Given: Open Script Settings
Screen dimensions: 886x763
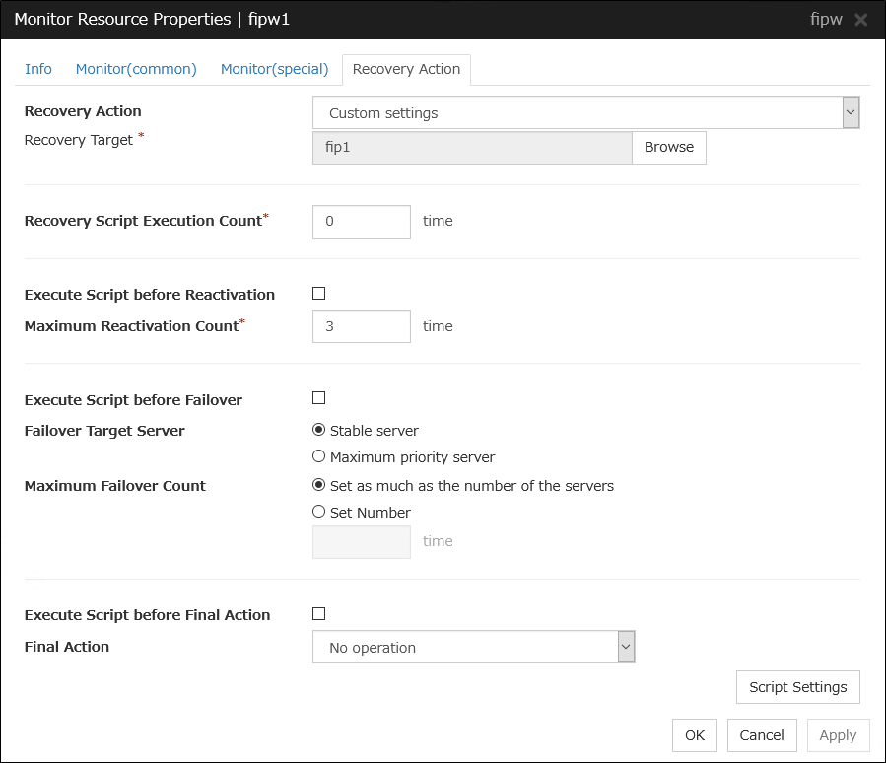Looking at the screenshot, I should pos(797,687).
